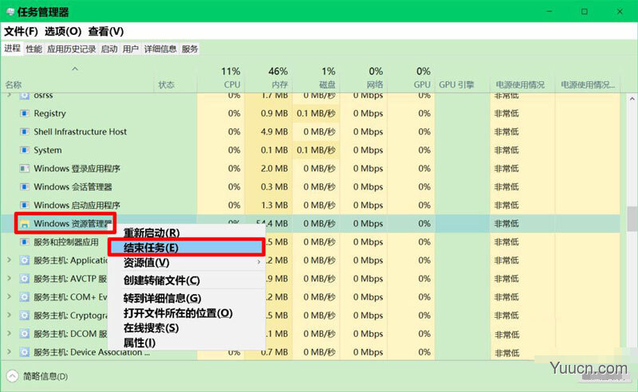Click the gear icon of 服务主机: Device Association row
This screenshot has width=638, height=392.
tap(25, 351)
